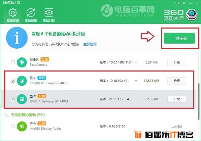Check the Intel Display Audio checkbox
Viewport: 201px width, 141px height.
pos(13,126)
